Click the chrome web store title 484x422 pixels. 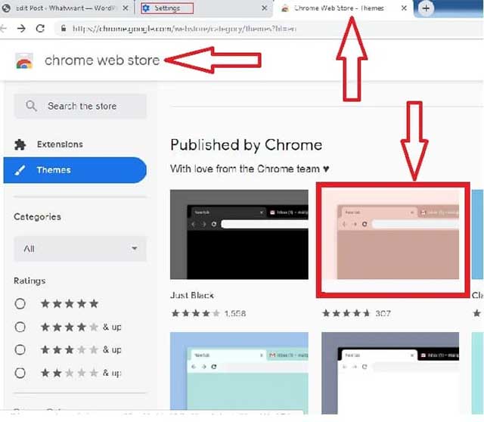(x=102, y=61)
